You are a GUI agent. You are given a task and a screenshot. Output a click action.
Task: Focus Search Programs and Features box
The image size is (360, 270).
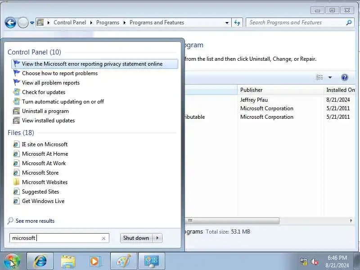coord(300,22)
